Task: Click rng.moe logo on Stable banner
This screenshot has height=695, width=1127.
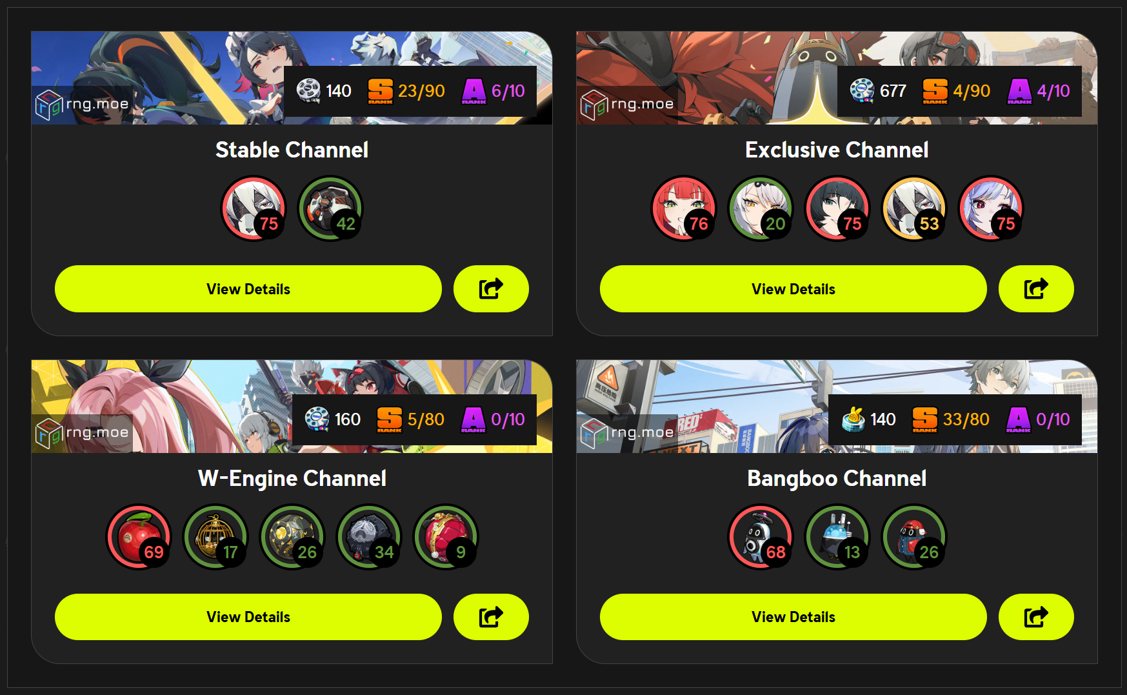Action: [82, 105]
